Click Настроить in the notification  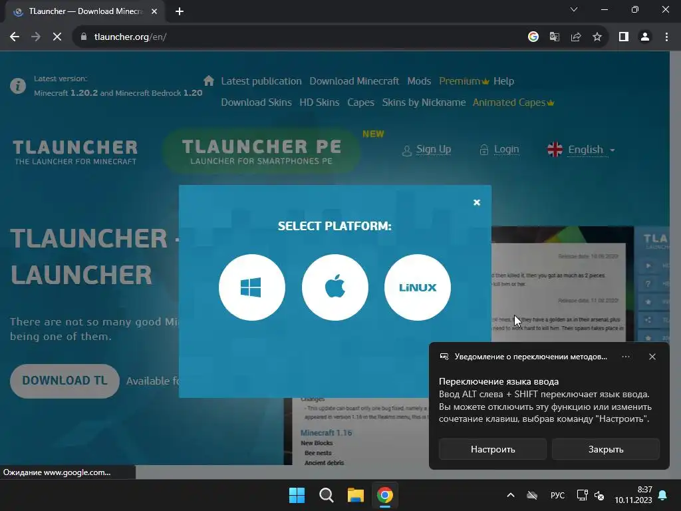[x=493, y=449]
